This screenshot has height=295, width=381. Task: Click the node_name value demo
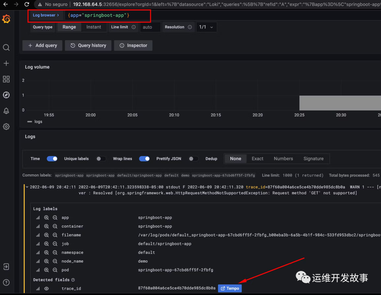[143, 261]
